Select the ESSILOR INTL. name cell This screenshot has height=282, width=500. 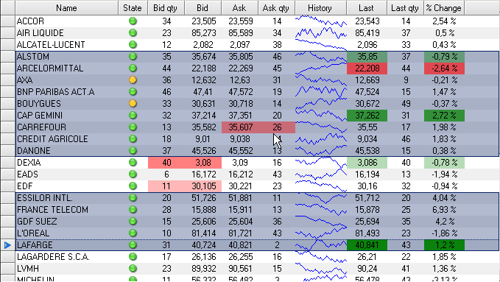tap(67, 198)
